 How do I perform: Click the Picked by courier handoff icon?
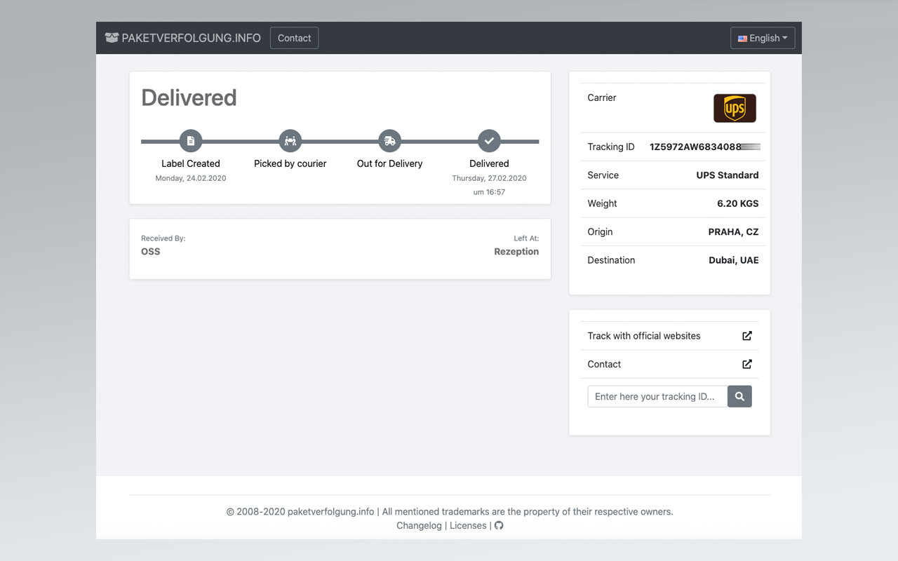click(290, 141)
